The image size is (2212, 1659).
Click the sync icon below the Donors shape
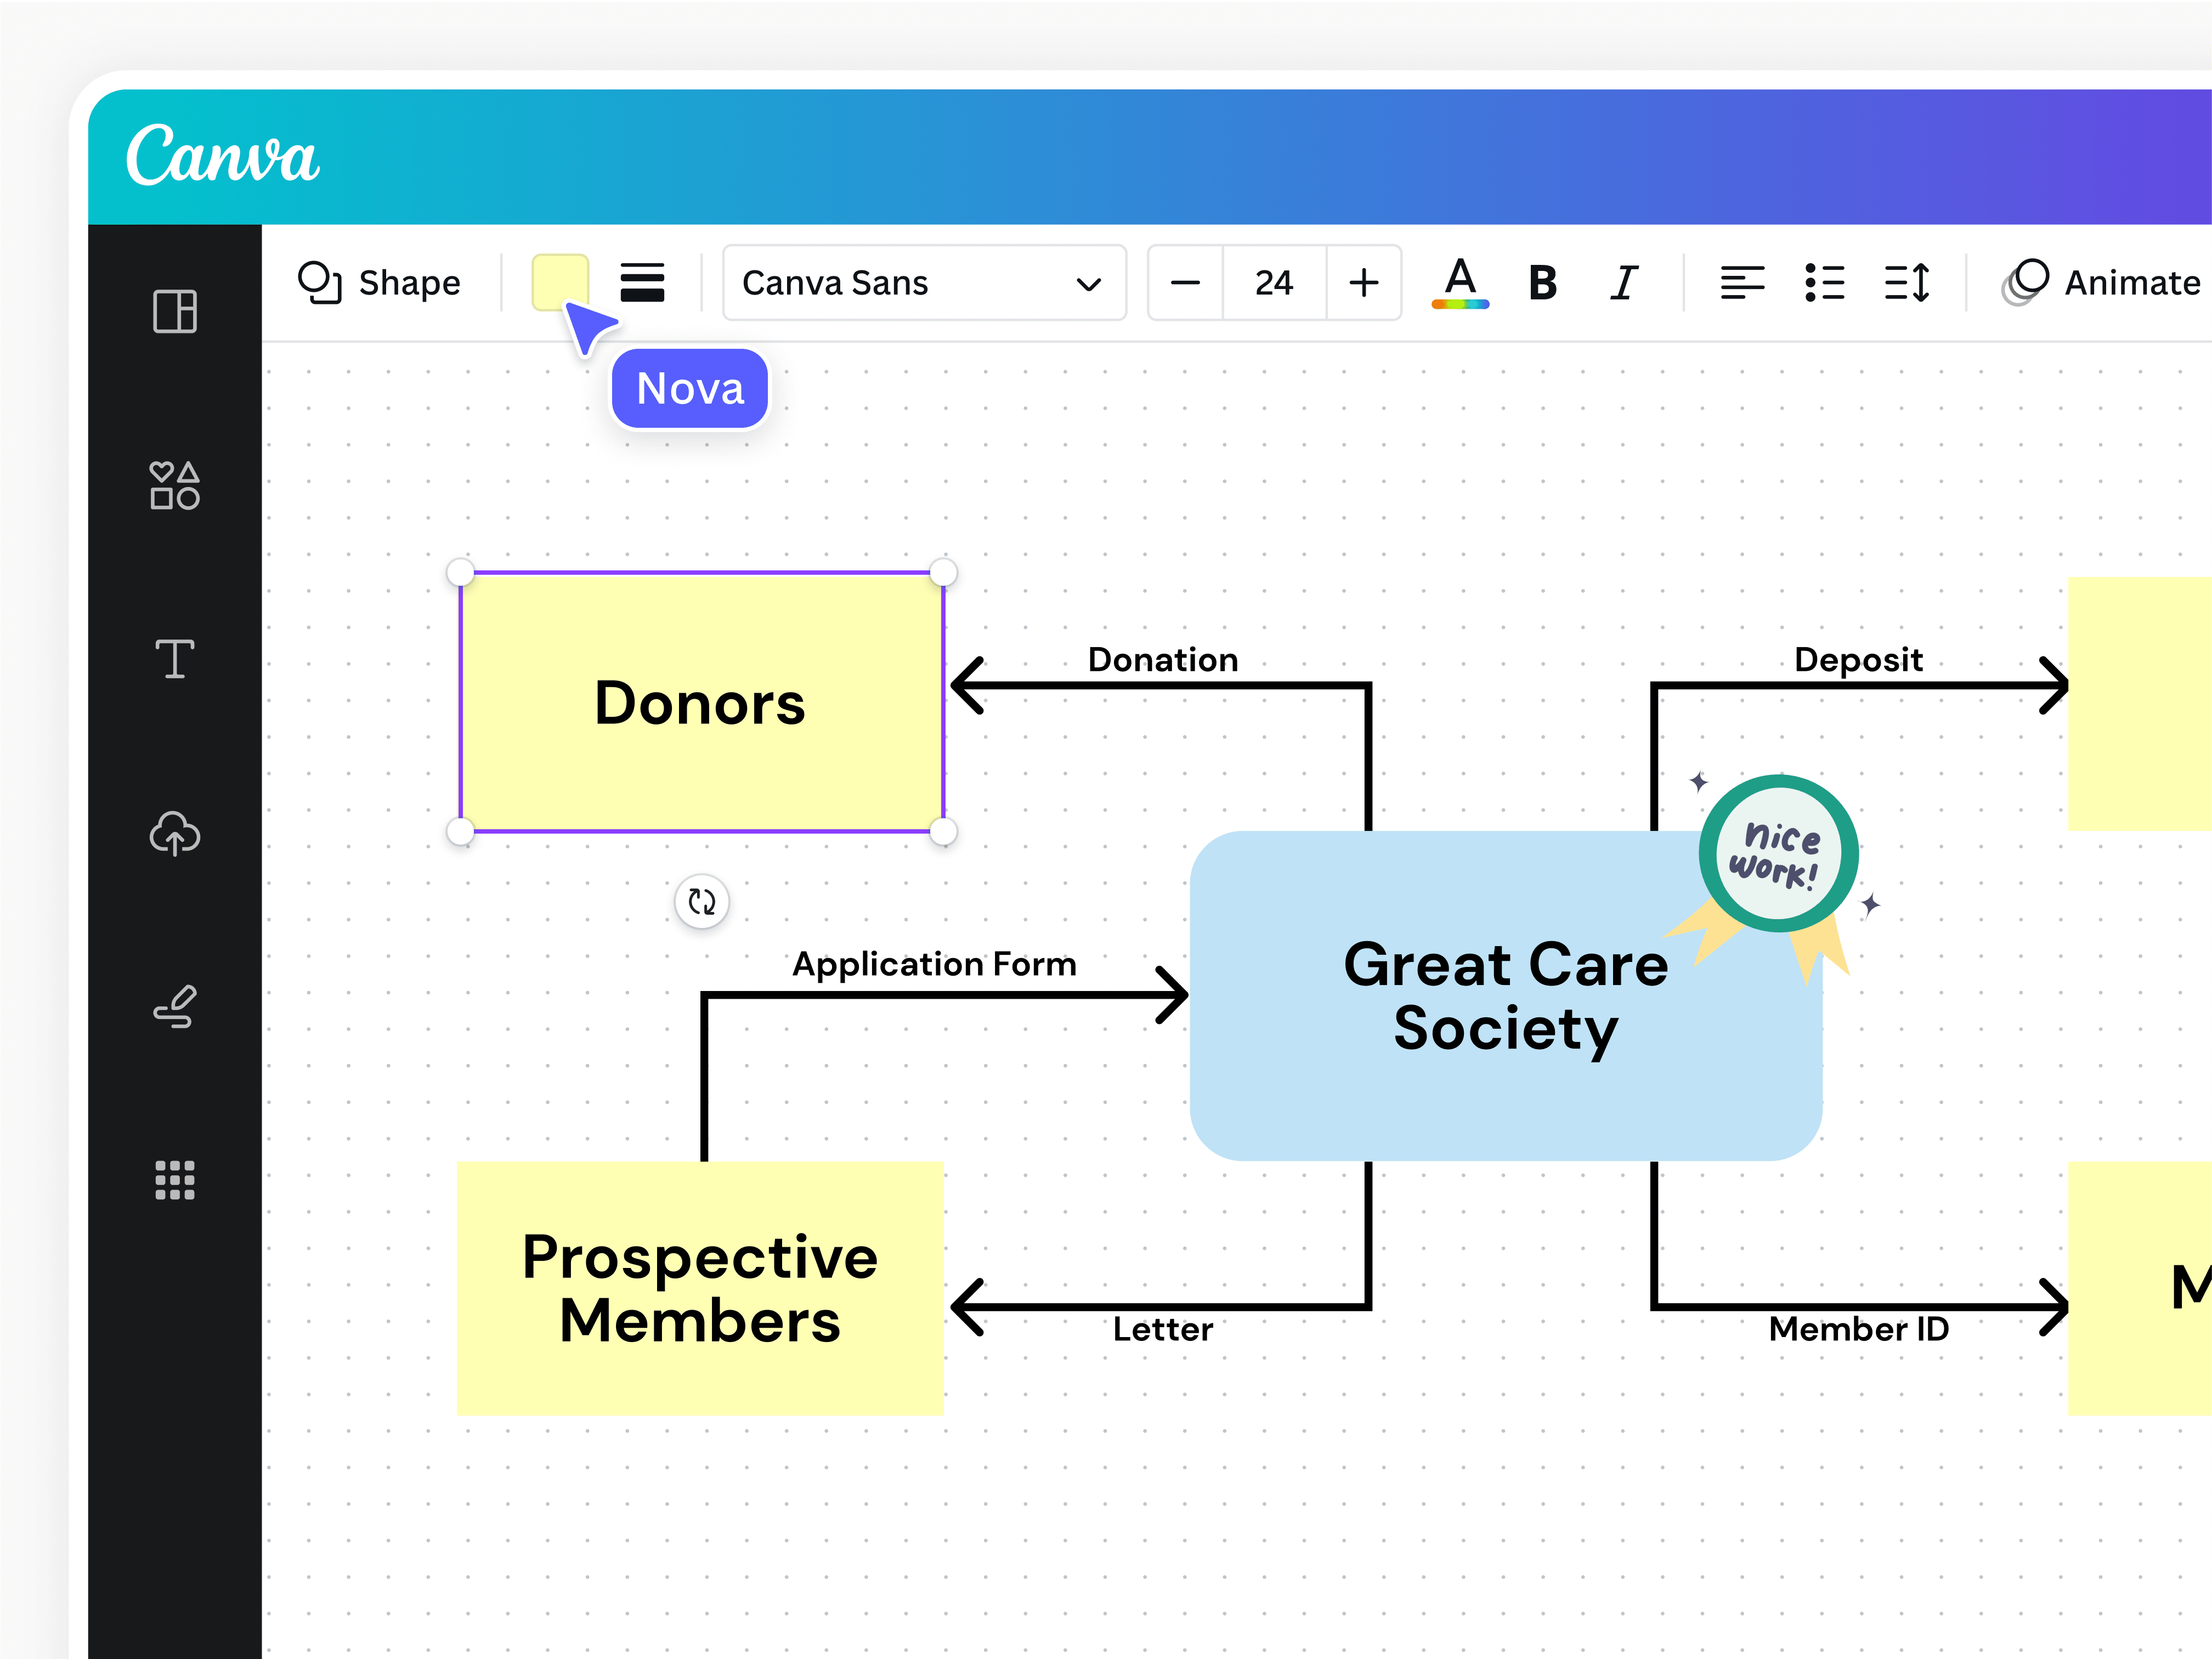[x=703, y=901]
